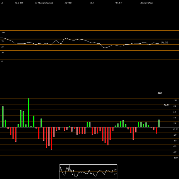Screen dimensions: 179x179
Task: Click the ') RCKT' ticker symbol text
Action: pyautogui.click(x=118, y=3)
